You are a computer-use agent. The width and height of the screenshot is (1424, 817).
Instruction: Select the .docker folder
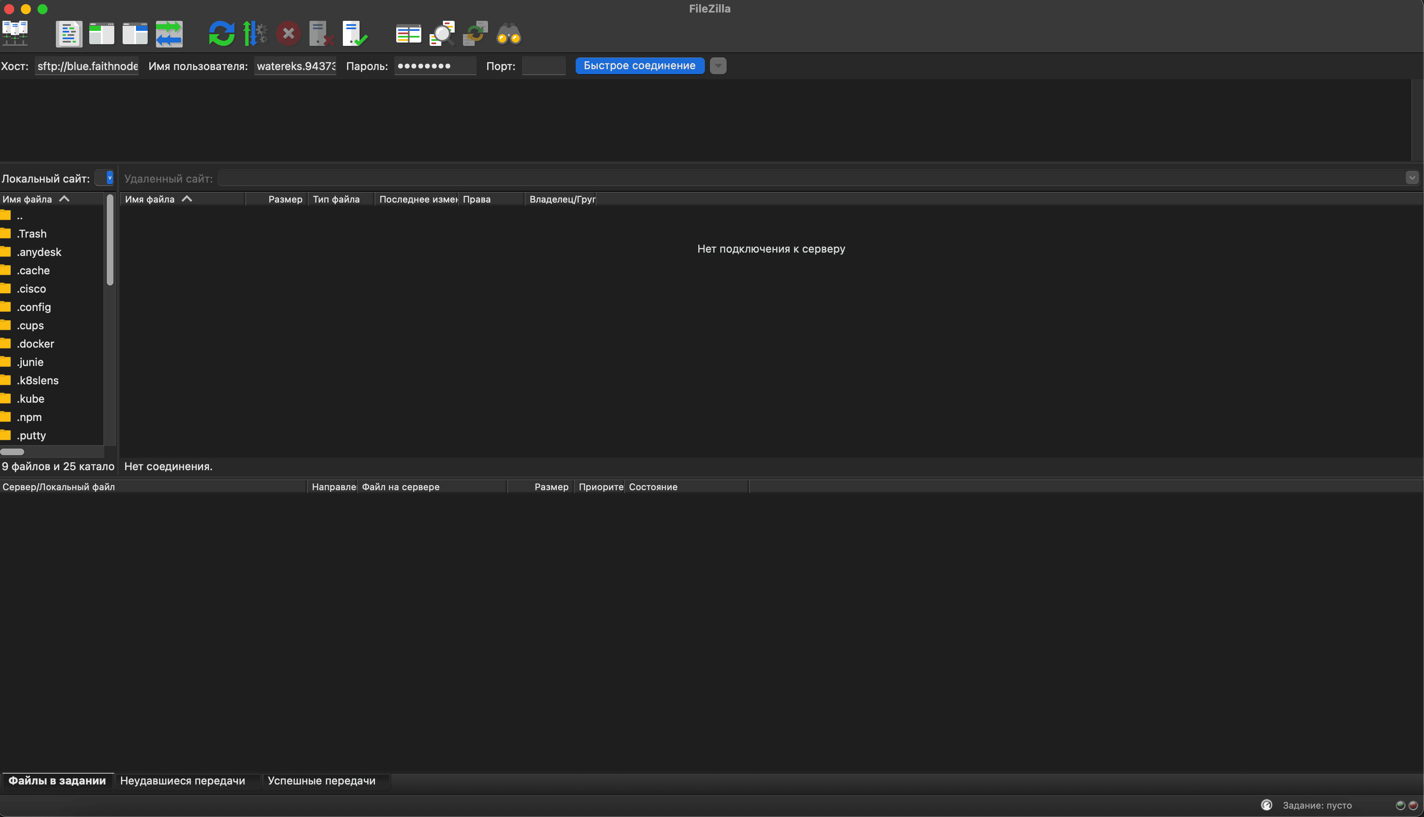35,343
